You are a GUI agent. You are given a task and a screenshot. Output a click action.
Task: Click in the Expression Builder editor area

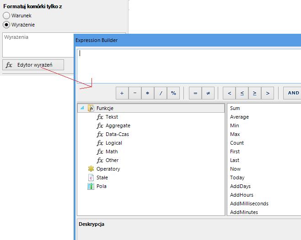tap(189, 66)
